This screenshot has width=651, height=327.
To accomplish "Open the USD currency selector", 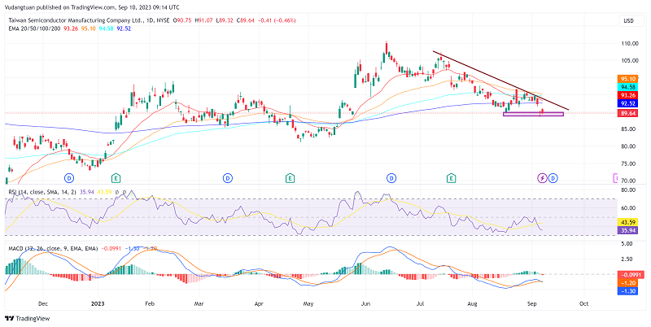I will click(627, 20).
